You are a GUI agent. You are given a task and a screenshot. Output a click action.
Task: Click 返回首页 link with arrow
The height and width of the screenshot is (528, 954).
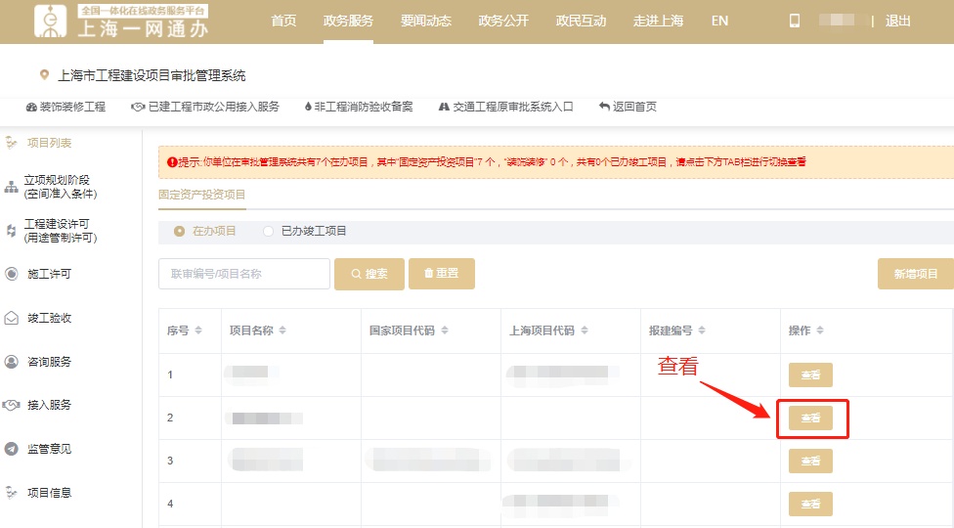click(x=628, y=107)
